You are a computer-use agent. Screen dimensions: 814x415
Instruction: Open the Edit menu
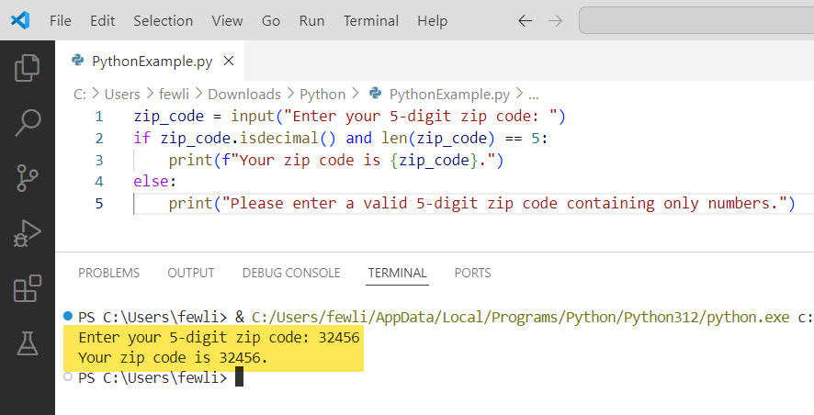(102, 21)
